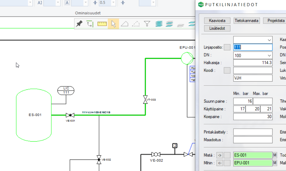Select the ruler measure tool
286x171 pixels.
[x=102, y=24]
